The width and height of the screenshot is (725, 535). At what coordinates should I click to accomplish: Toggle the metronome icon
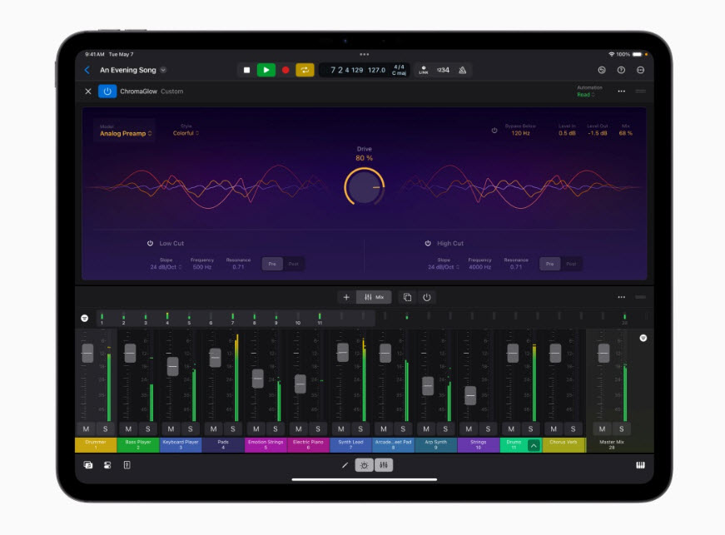click(x=462, y=70)
